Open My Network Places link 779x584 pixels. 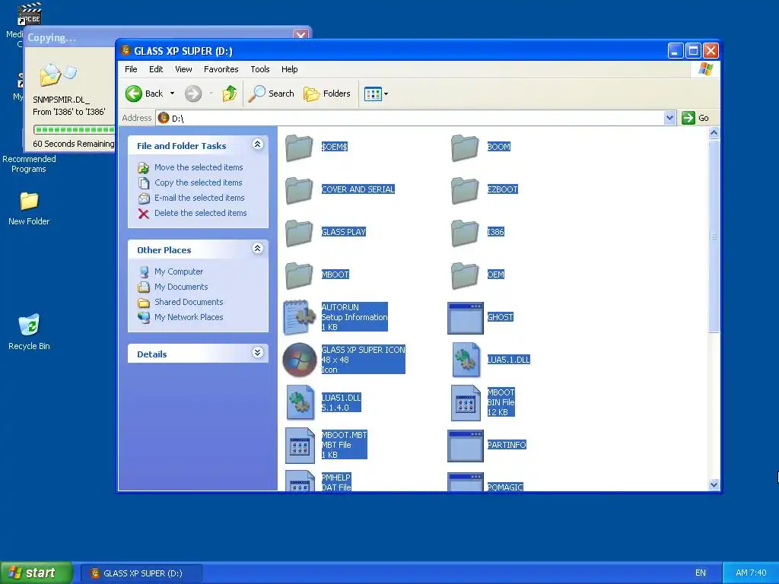pos(189,317)
